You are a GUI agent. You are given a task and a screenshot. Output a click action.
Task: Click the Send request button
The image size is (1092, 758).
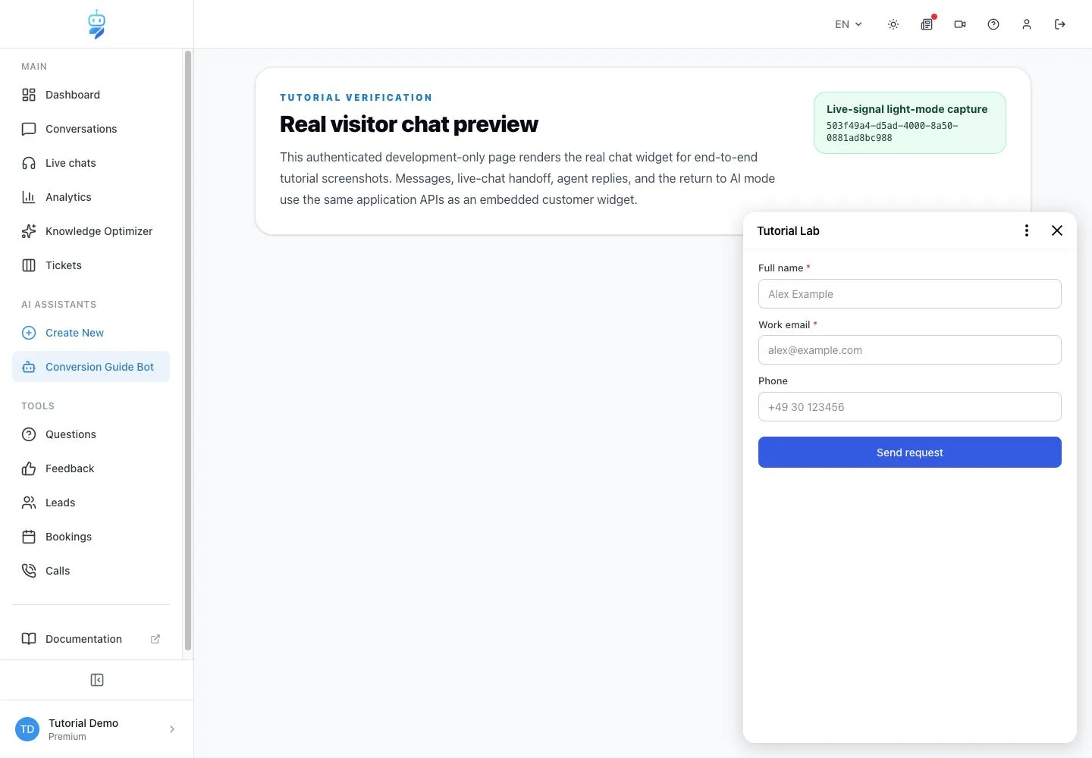point(910,453)
